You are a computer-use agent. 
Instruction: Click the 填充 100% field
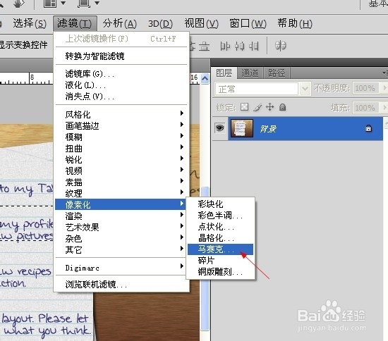365,108
